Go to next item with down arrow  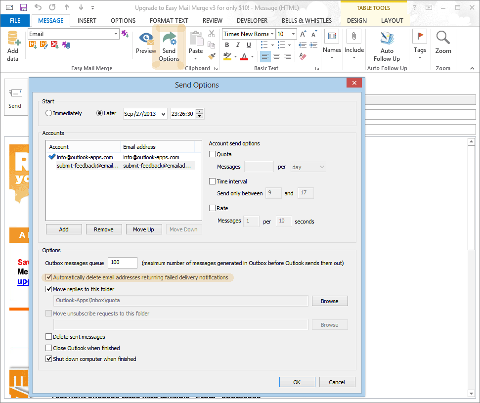point(81,7)
